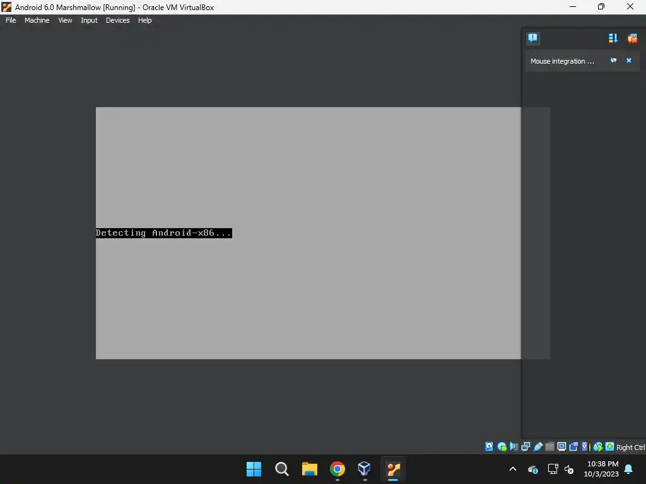
Task: Click the display status indicator
Action: coord(561,447)
